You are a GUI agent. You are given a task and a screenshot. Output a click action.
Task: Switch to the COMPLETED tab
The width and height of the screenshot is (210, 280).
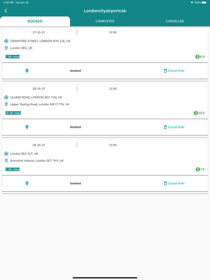click(x=105, y=21)
